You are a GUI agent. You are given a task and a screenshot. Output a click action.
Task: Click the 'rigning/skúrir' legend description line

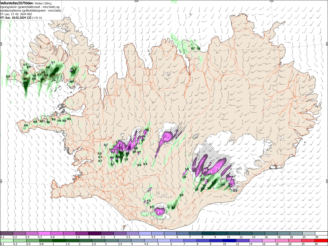[30, 7]
